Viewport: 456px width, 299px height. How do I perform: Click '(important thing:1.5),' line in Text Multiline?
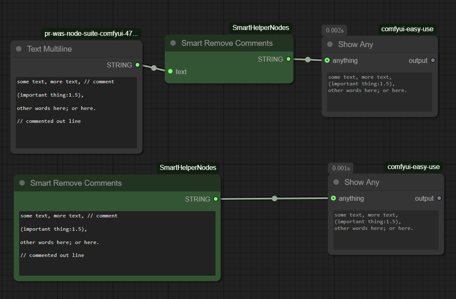coord(50,95)
